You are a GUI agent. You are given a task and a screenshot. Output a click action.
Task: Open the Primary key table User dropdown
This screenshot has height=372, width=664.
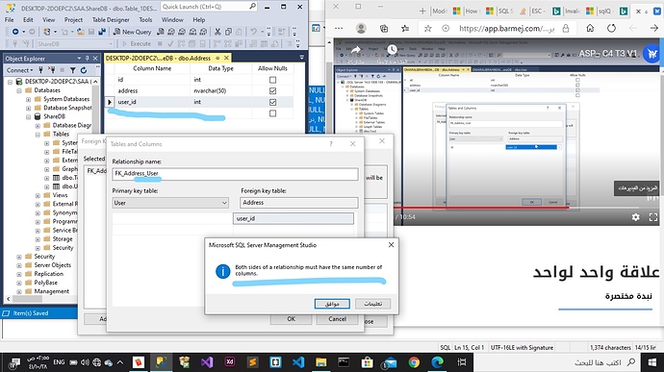coord(170,203)
